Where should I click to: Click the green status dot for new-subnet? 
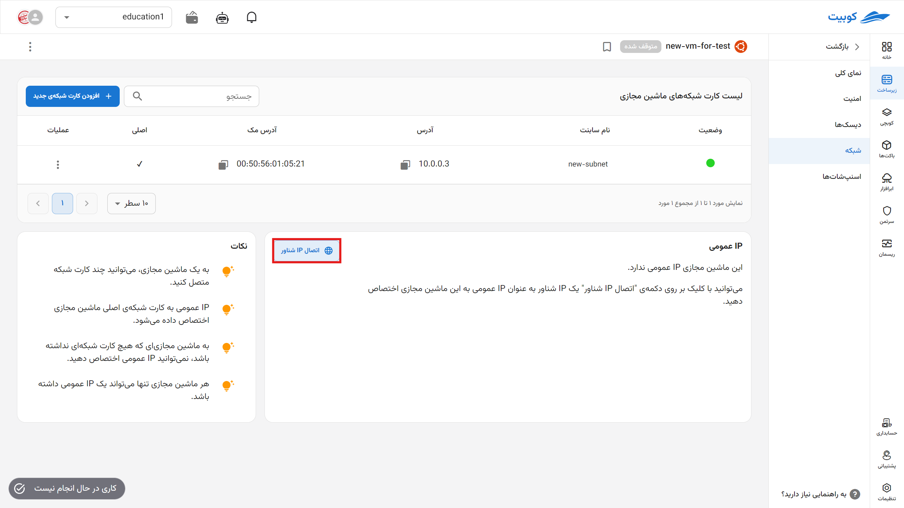[x=711, y=163]
